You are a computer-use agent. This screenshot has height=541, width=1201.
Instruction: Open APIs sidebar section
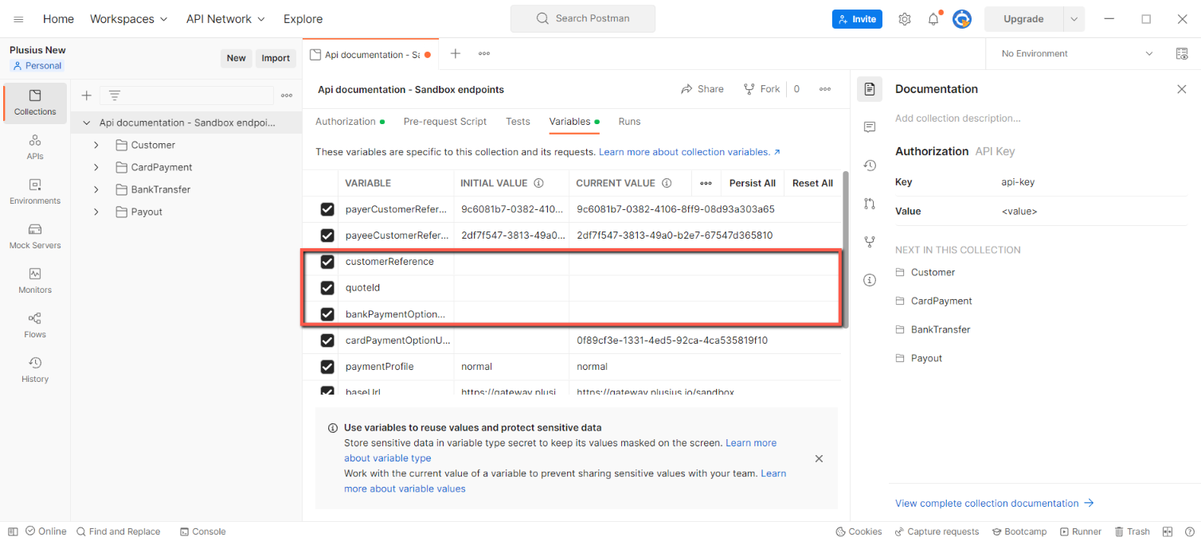35,147
